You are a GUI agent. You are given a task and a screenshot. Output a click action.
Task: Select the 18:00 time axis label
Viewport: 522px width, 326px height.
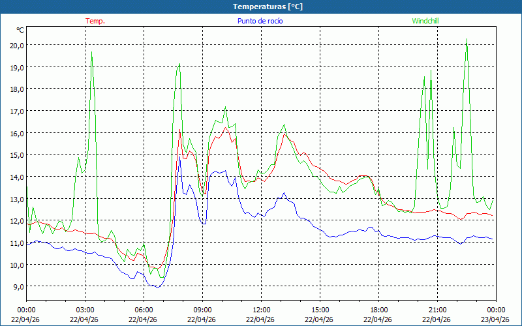tap(379, 310)
